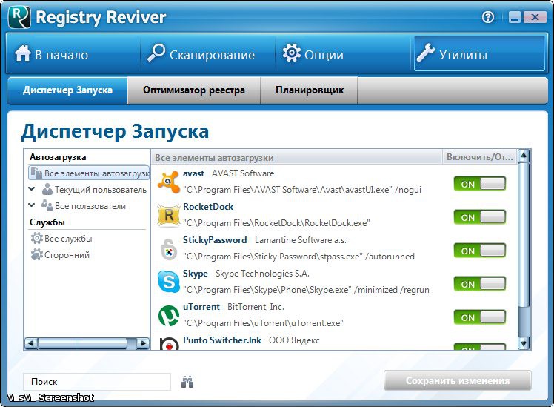The image size is (554, 407).
Task: Close the Registry Reviver window
Action: pos(535,17)
